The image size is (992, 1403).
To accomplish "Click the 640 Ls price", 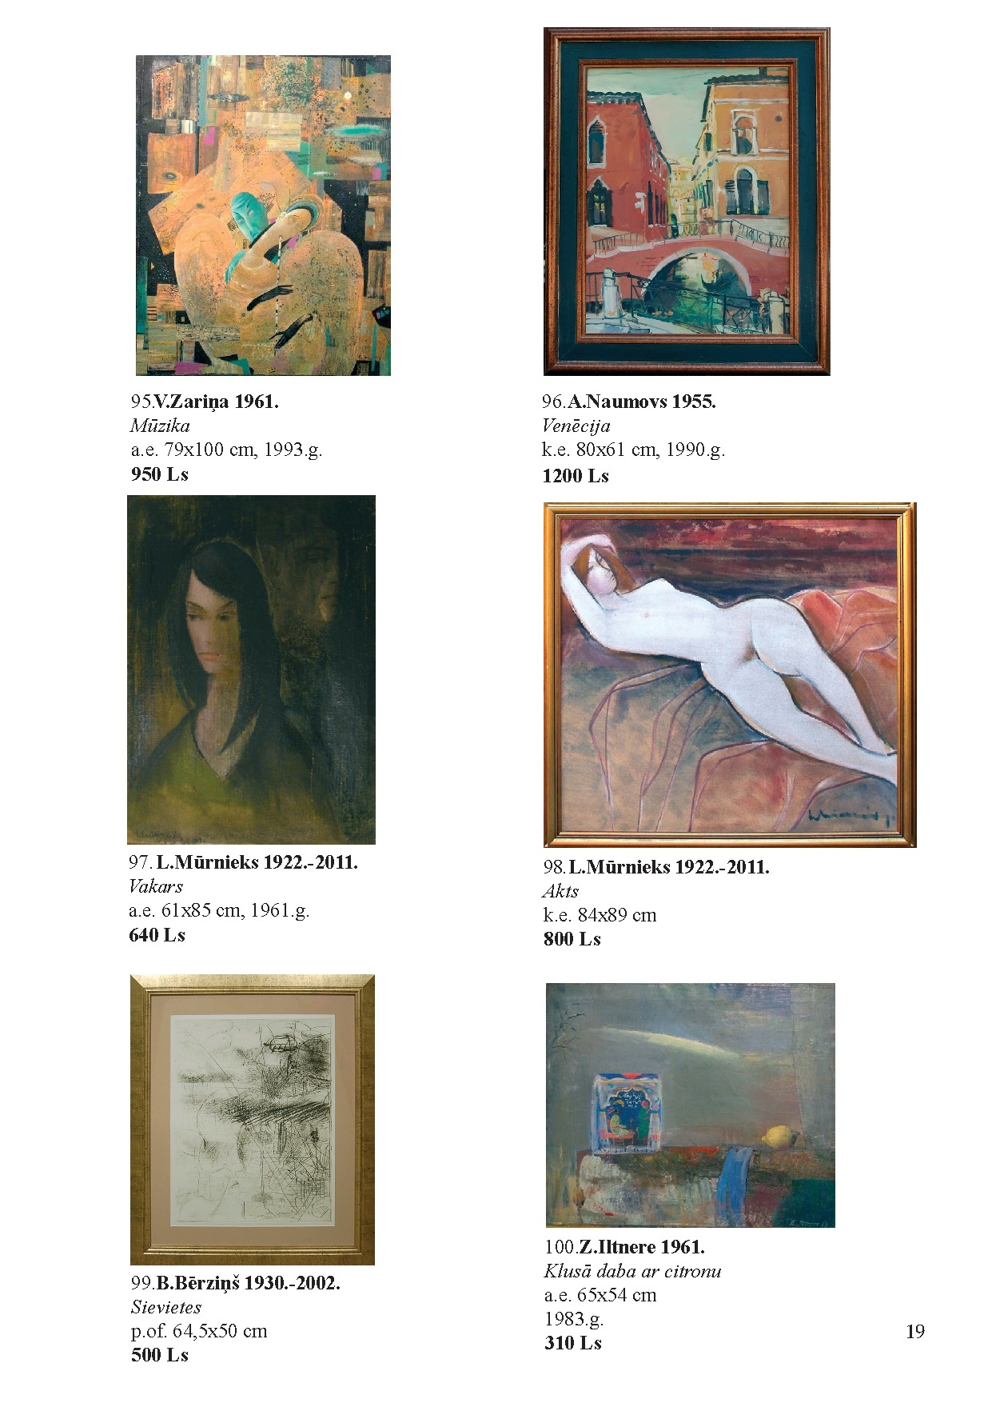I will point(157,935).
